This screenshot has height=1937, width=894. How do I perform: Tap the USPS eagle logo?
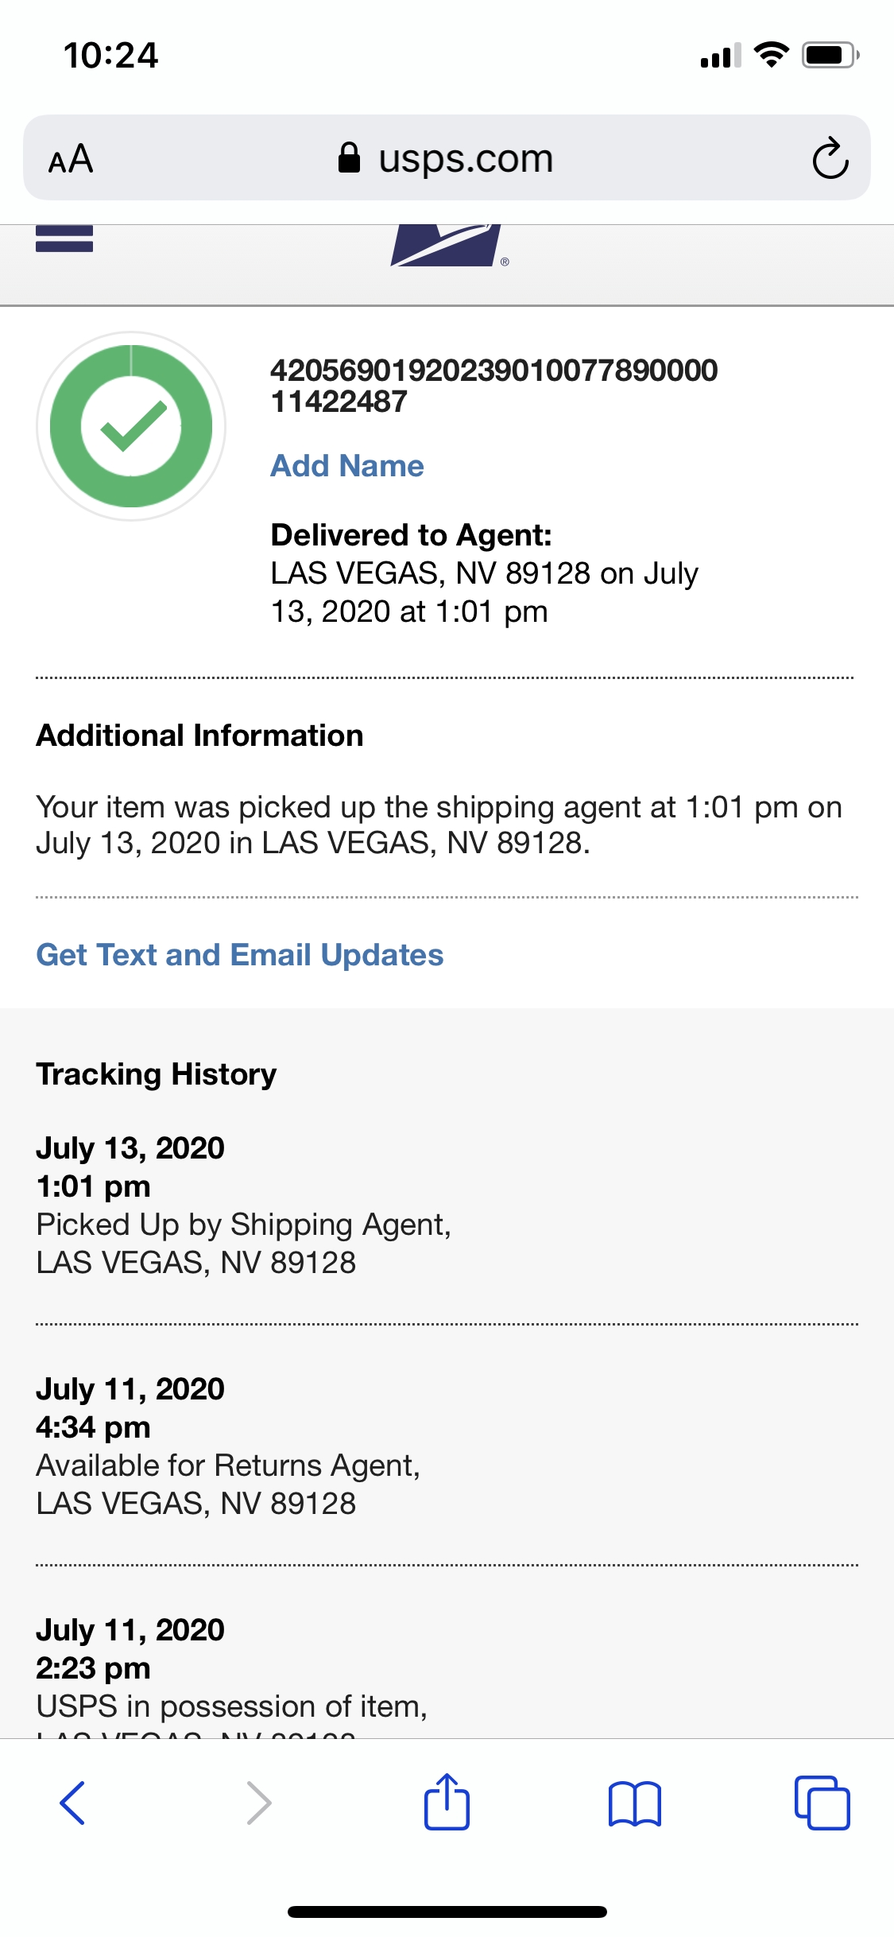(446, 245)
